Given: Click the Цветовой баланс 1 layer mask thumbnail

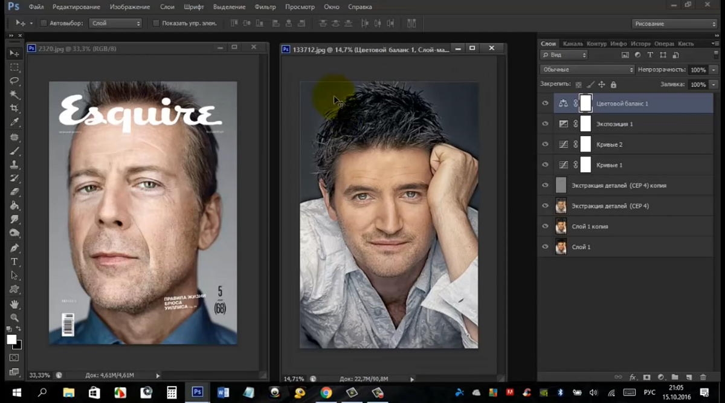Looking at the screenshot, I should [585, 103].
